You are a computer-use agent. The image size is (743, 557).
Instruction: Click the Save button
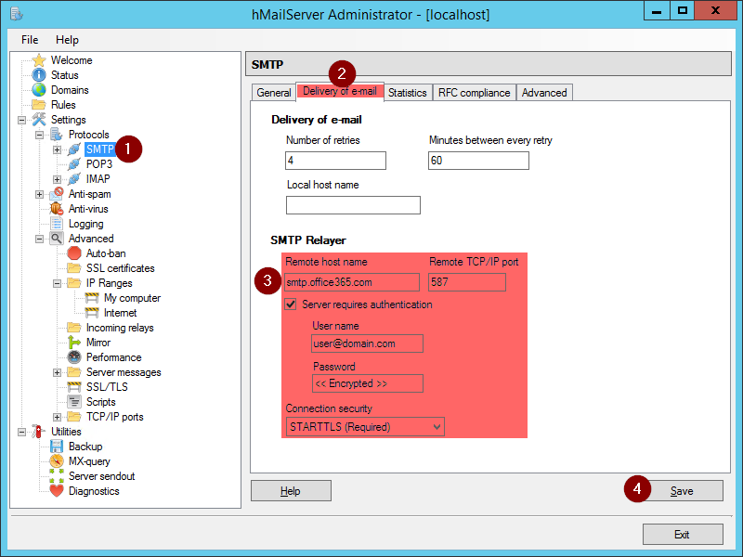coord(682,491)
